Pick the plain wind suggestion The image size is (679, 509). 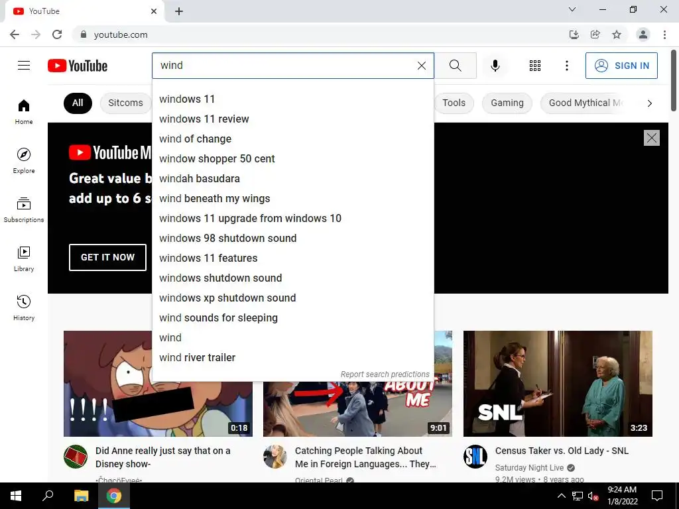[292, 338]
